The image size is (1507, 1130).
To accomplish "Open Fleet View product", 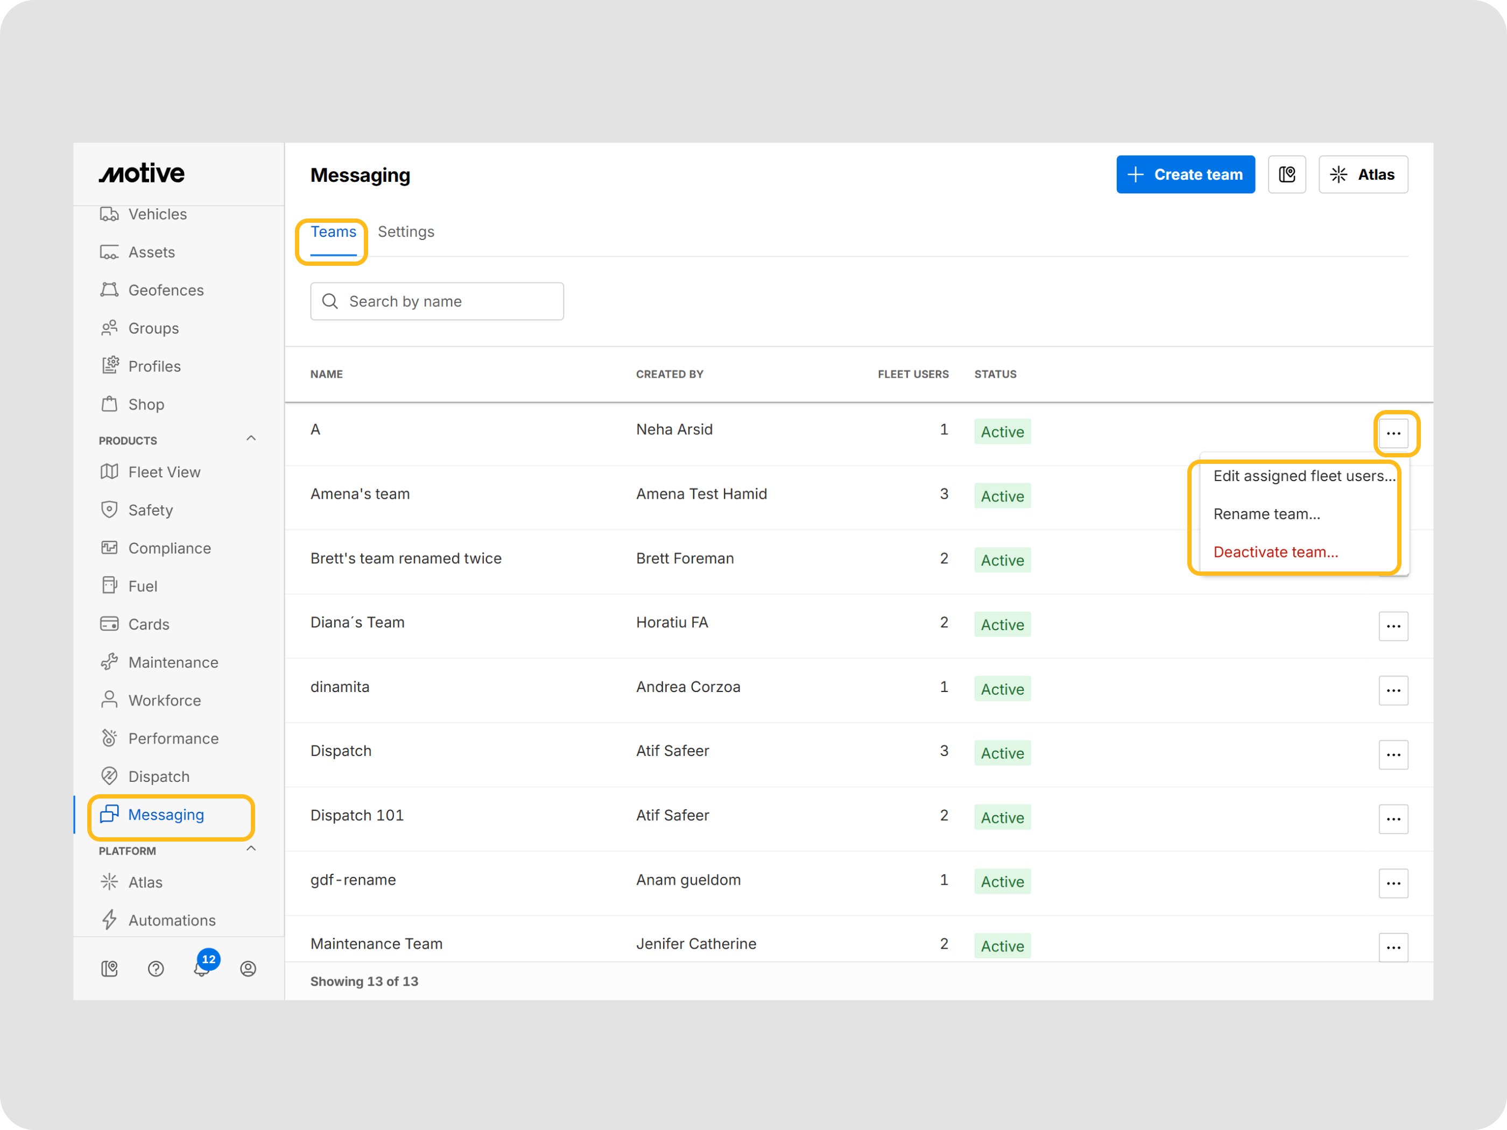I will click(x=150, y=472).
